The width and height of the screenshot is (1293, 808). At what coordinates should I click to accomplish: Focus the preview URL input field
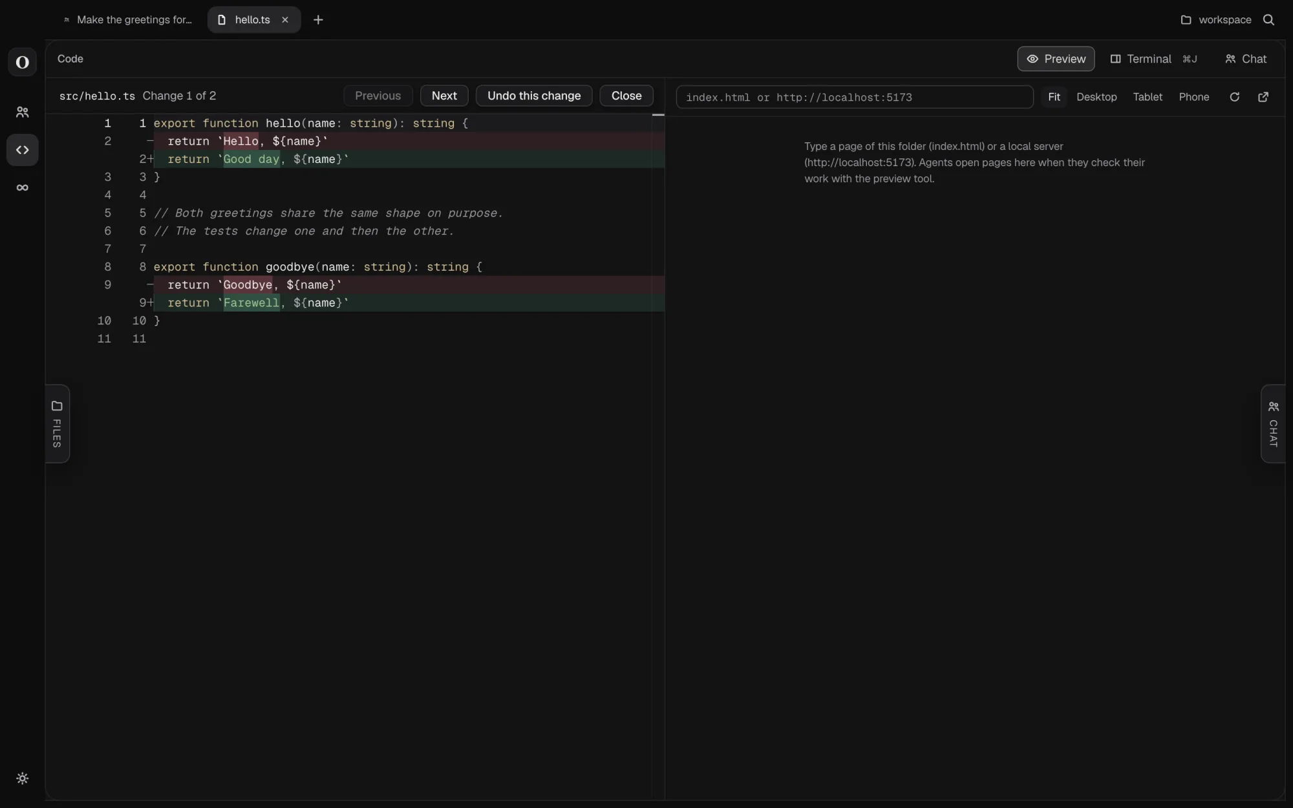pyautogui.click(x=855, y=97)
